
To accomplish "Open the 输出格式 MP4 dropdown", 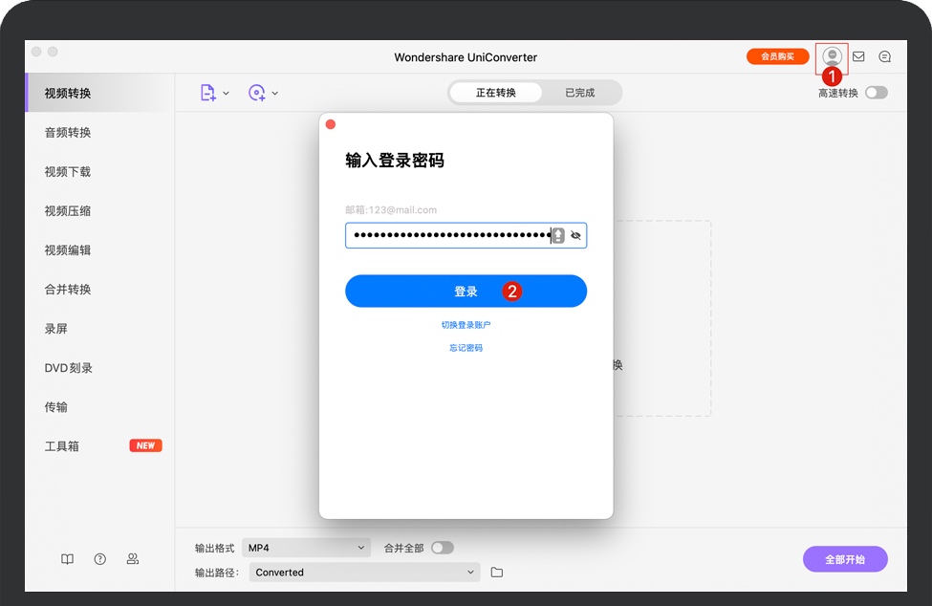I will click(306, 548).
